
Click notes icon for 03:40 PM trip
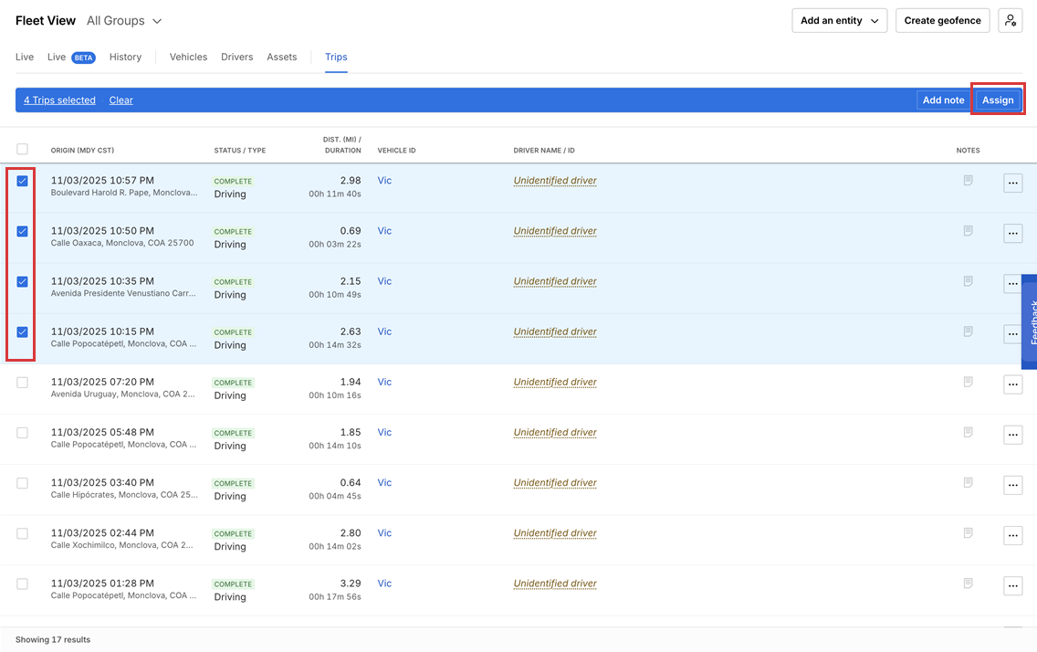click(968, 482)
